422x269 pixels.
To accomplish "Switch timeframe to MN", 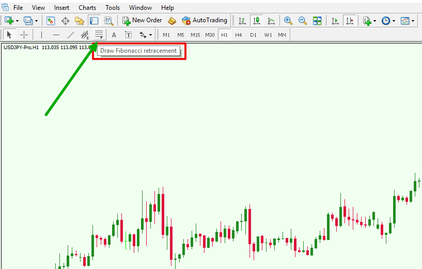I will point(282,35).
